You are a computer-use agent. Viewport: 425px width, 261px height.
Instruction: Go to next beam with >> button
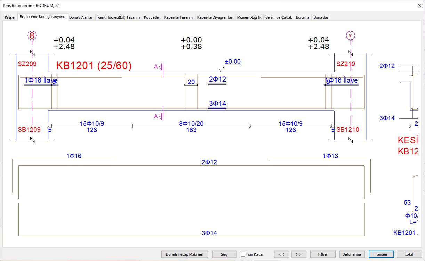299,254
